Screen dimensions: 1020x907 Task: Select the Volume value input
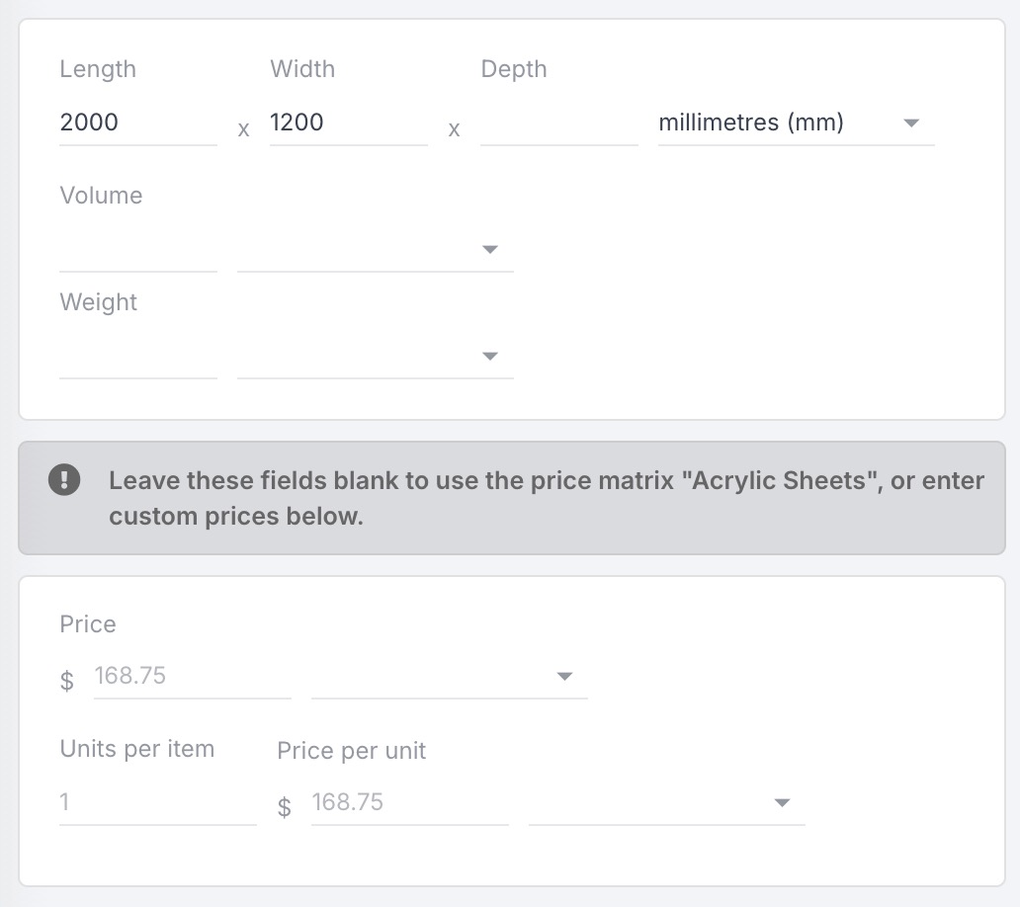pos(137,250)
